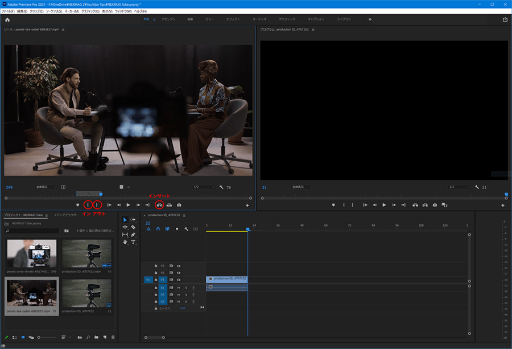Select the Razor tool
Image resolution: width=512 pixels, height=349 pixels.
[x=133, y=227]
